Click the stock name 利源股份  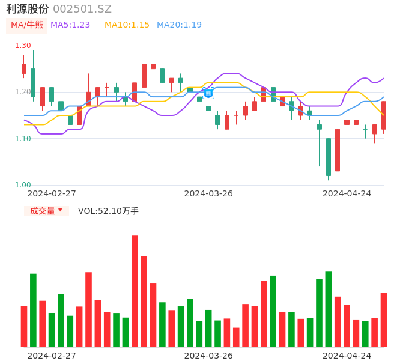pyautogui.click(x=28, y=9)
